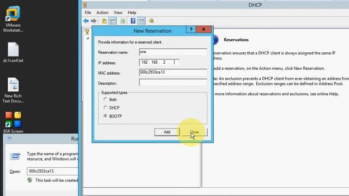Click the Run program icon in Run dialog

coord(15,156)
